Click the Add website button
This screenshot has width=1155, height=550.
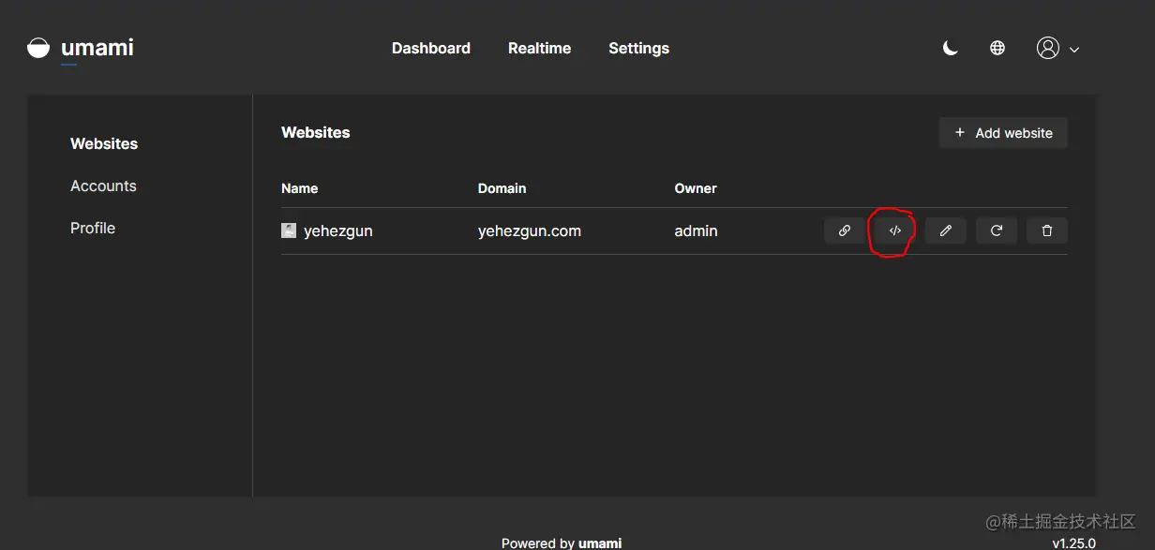click(x=1002, y=132)
